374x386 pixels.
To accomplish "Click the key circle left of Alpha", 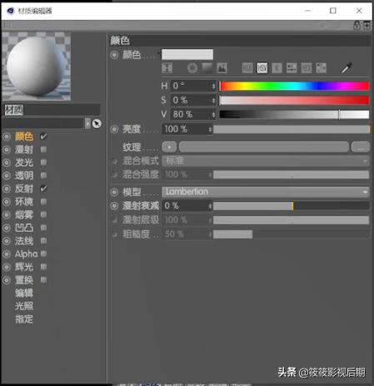I will pos(7,254).
